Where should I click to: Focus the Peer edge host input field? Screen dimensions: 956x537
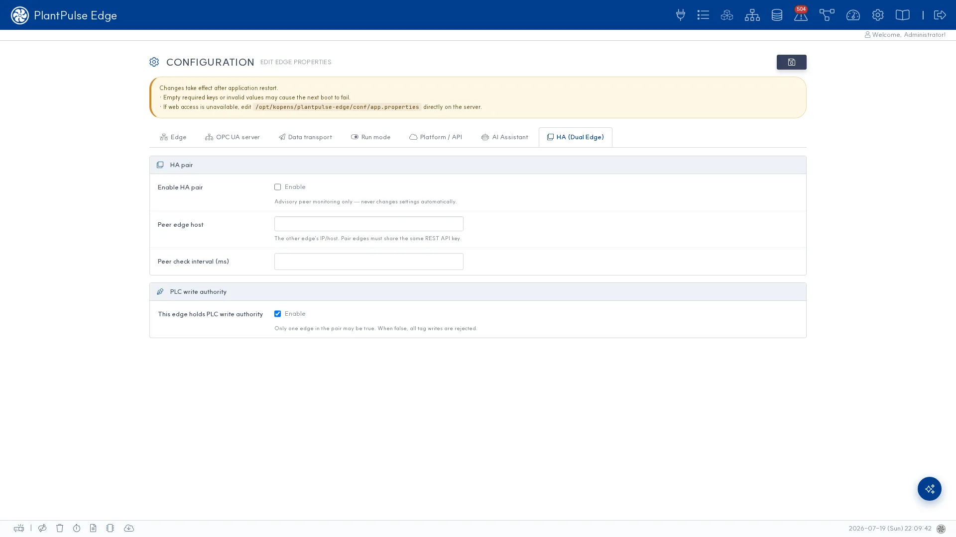tap(369, 224)
